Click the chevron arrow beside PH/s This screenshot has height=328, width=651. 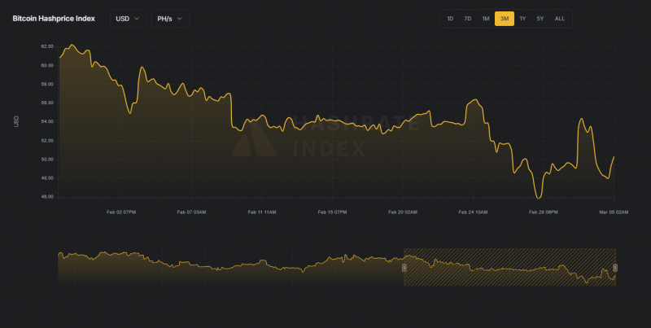tap(180, 19)
